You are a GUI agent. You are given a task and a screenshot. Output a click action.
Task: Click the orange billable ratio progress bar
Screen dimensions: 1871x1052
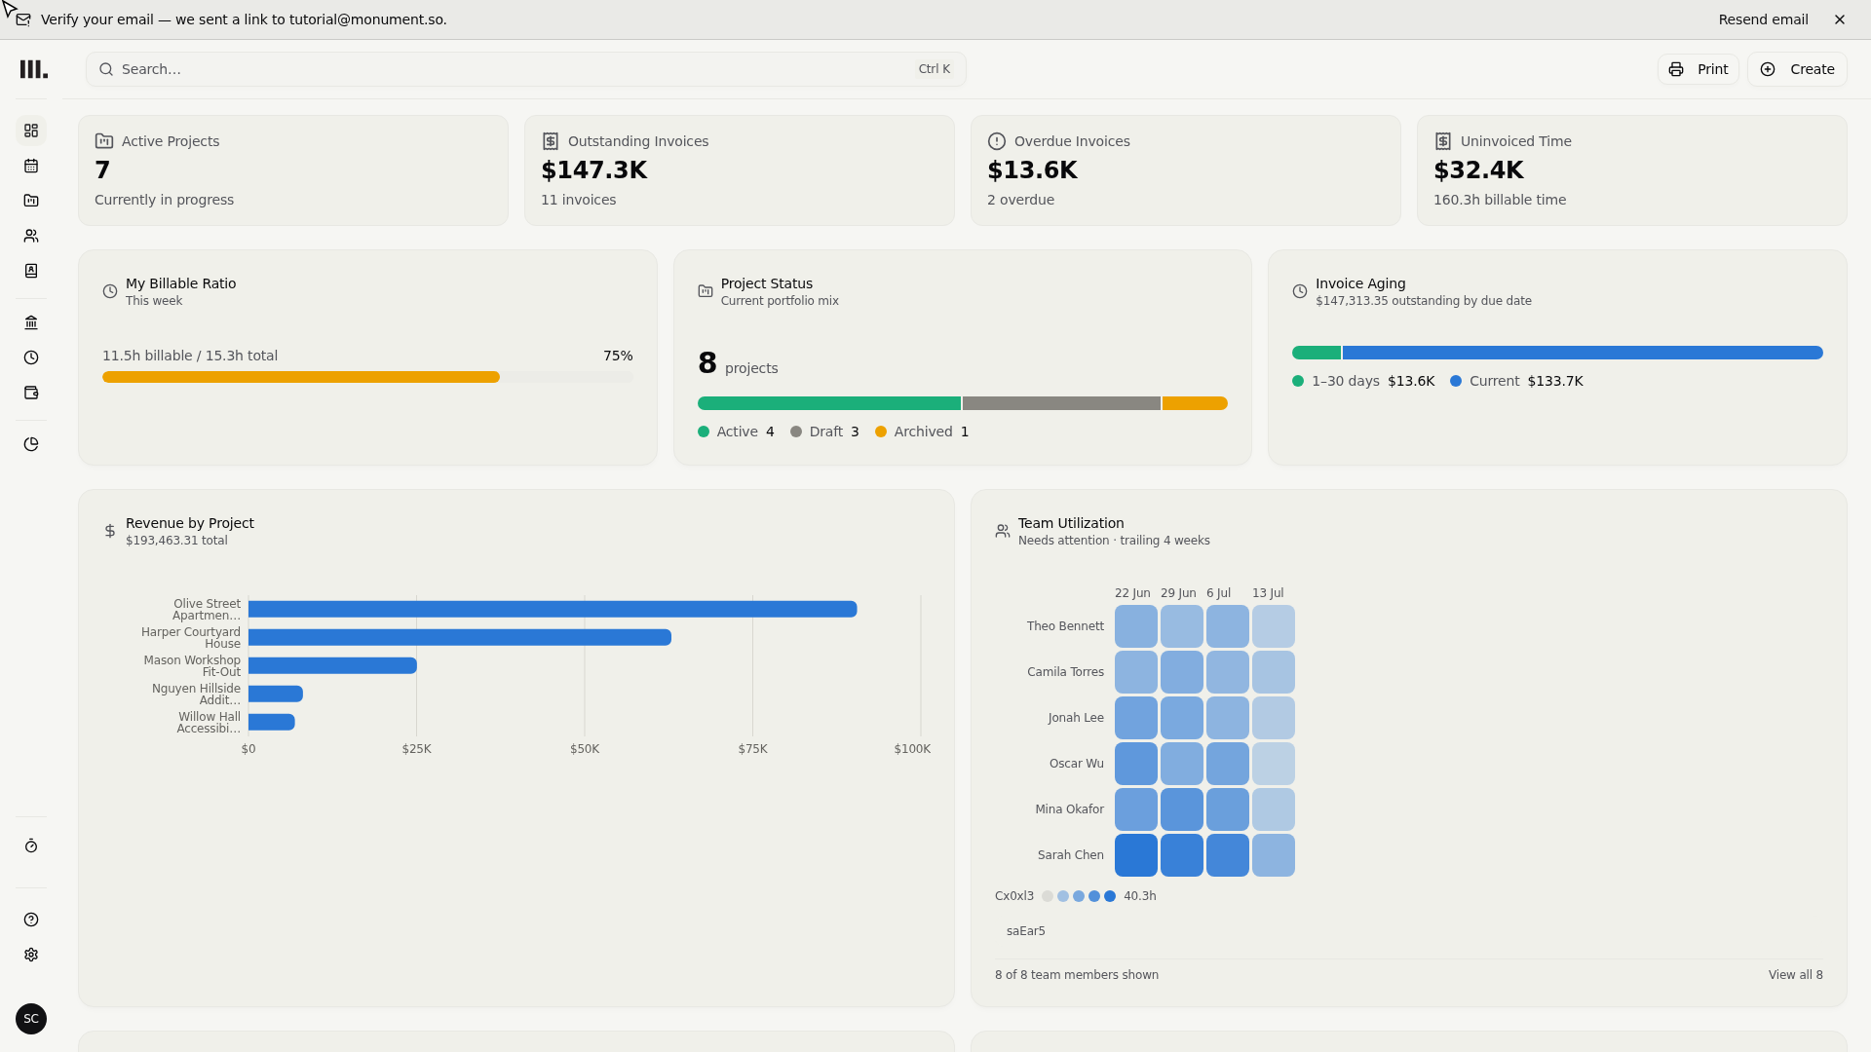301,377
